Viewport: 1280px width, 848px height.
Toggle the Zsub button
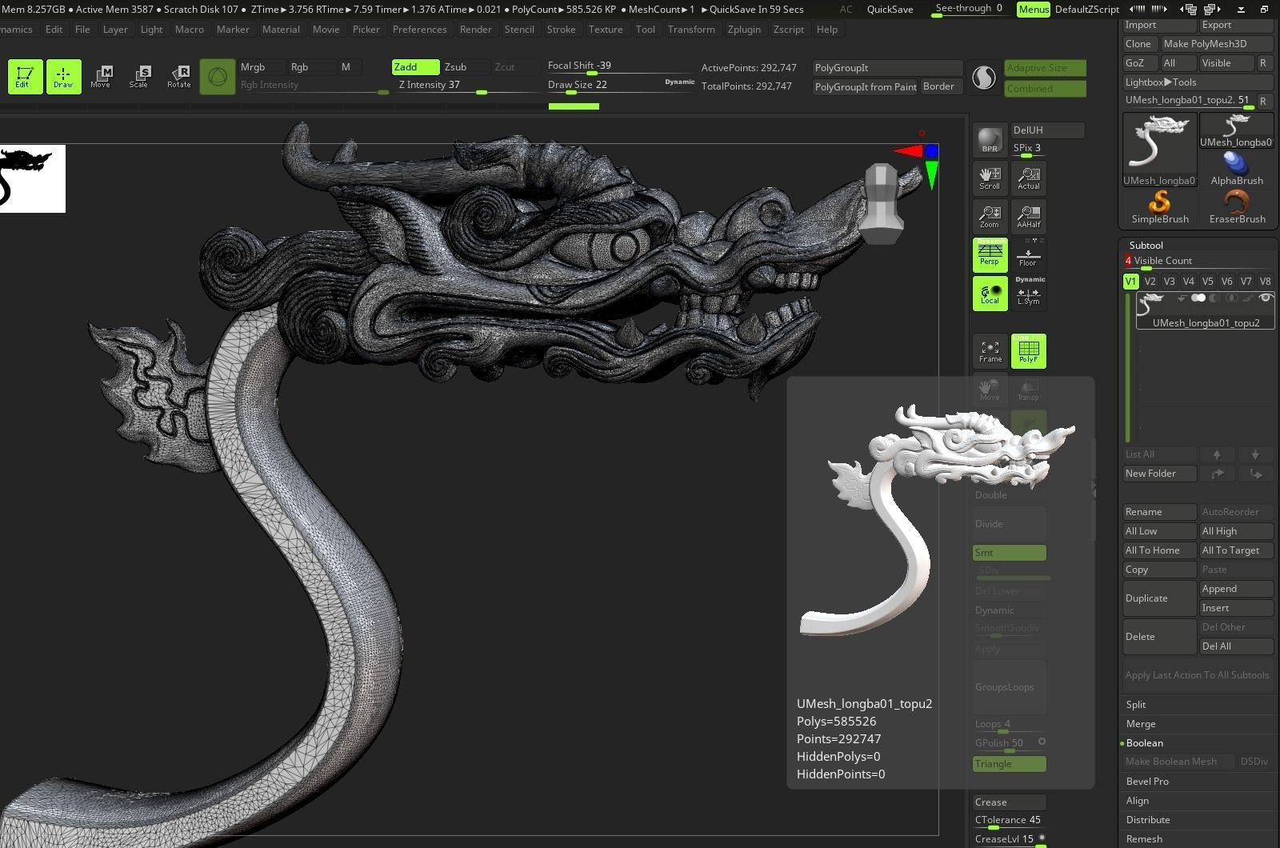coord(466,67)
